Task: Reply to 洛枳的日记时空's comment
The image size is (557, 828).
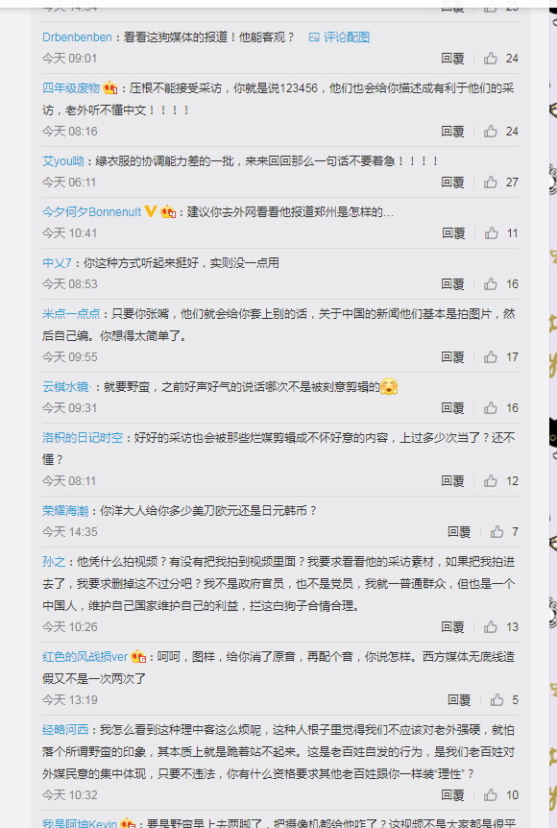Action: [452, 481]
